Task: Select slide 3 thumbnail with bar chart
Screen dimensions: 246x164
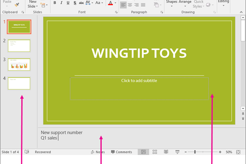Action: (x=19, y=64)
